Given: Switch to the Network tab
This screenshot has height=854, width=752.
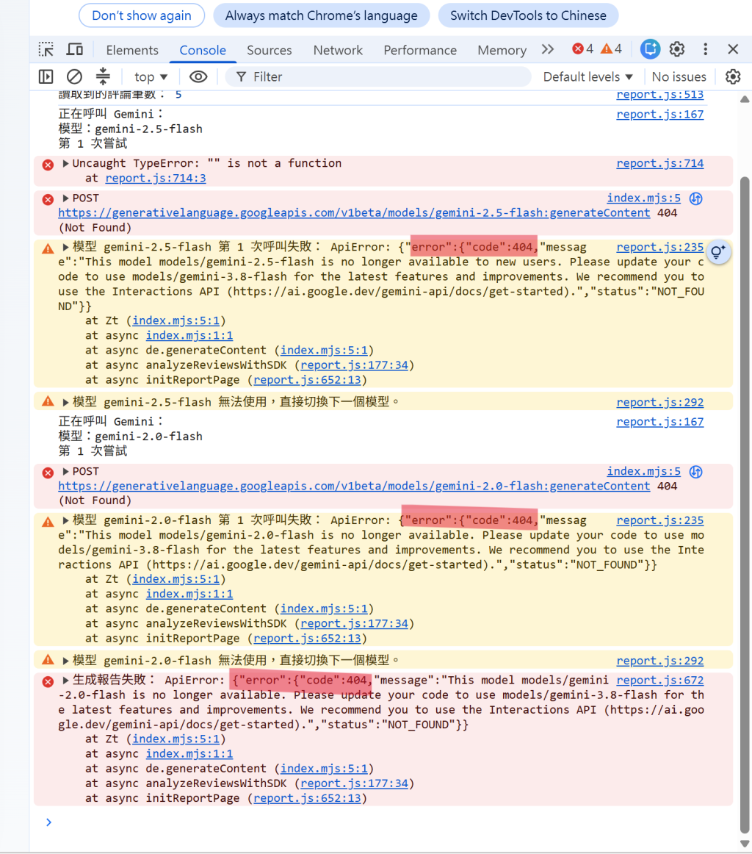Looking at the screenshot, I should click(338, 50).
